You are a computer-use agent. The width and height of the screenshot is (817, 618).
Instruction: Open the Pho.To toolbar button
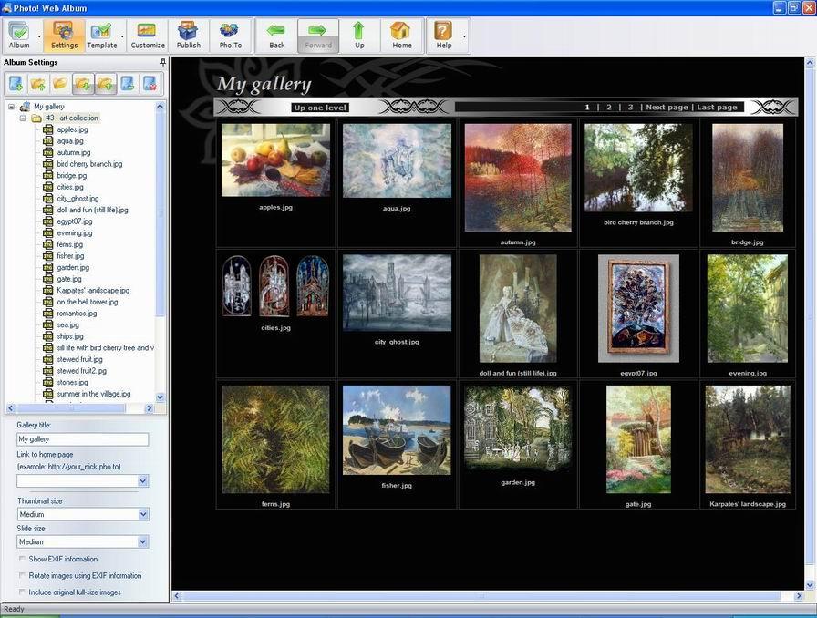(x=231, y=36)
